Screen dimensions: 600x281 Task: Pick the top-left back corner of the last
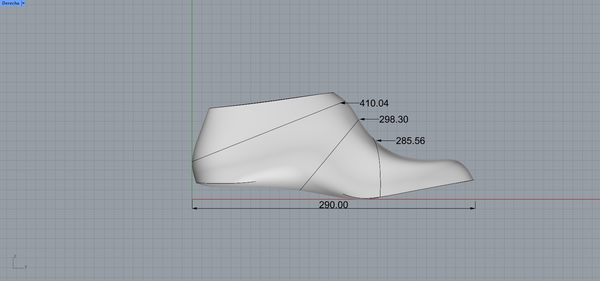(210, 108)
